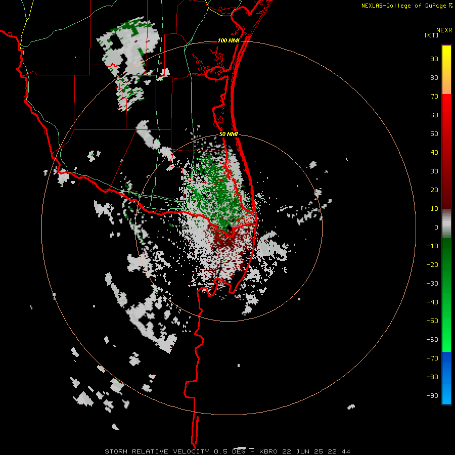This screenshot has height=455, width=455.
Task: Click the yellow top segment of the color bar
Action: (446, 70)
